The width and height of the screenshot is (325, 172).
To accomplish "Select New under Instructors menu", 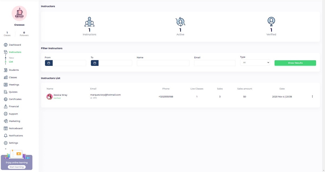I will click(x=11, y=58).
